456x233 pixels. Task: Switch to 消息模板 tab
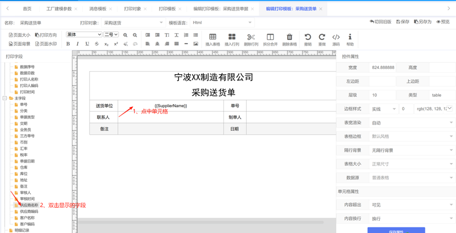98,9
